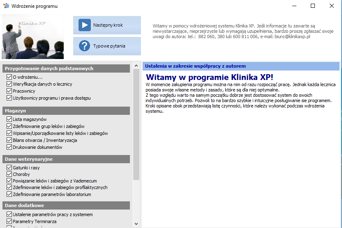Click the Klinika XP app icon in title bar
342x228 pixels.
tap(6, 6)
